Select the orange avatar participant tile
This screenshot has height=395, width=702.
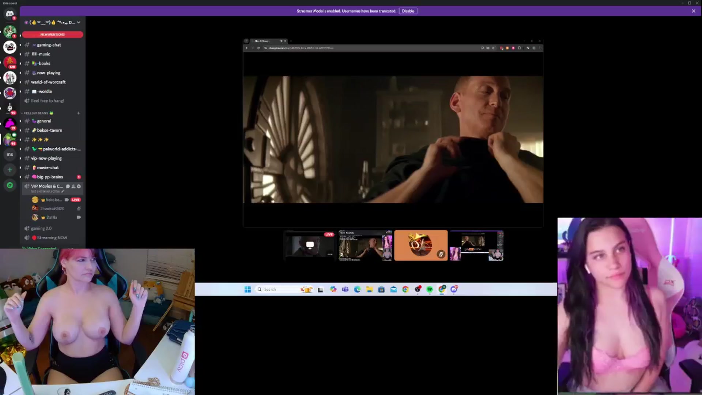421,245
